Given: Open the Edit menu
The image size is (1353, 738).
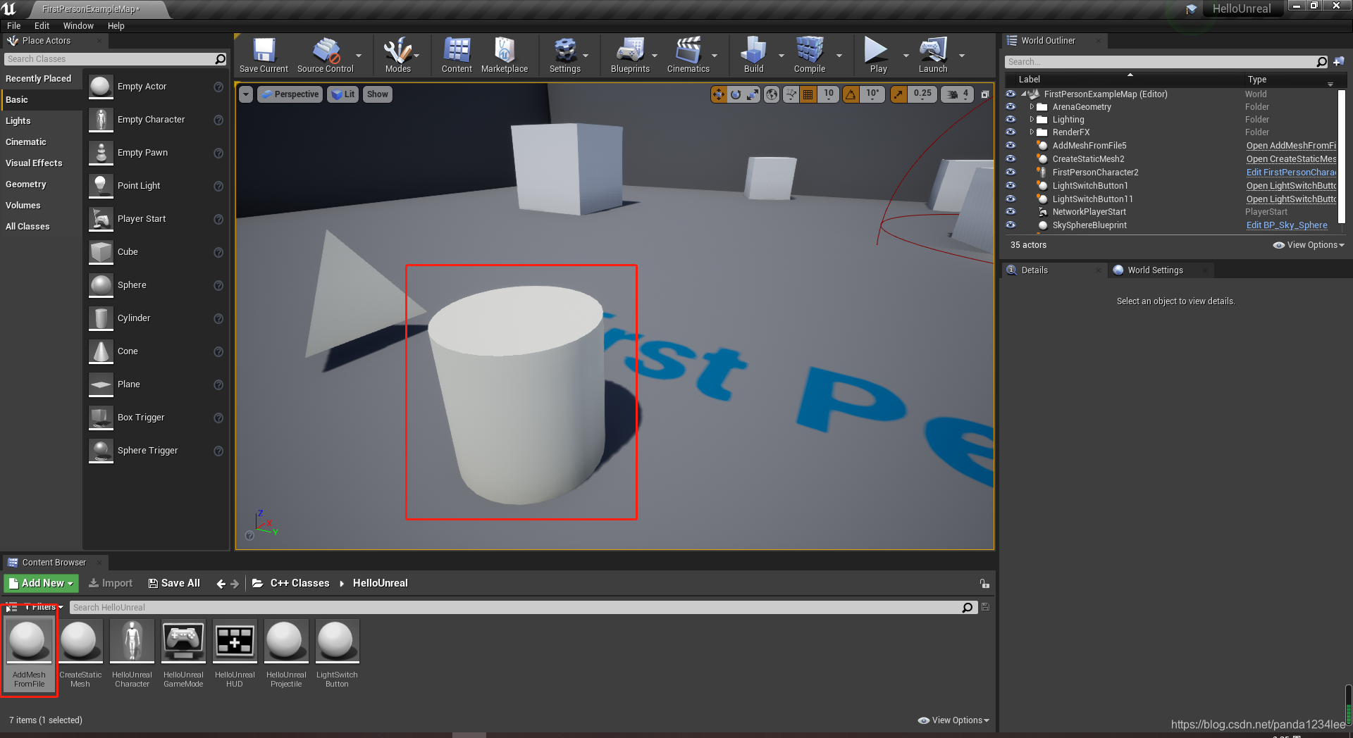Looking at the screenshot, I should (42, 26).
